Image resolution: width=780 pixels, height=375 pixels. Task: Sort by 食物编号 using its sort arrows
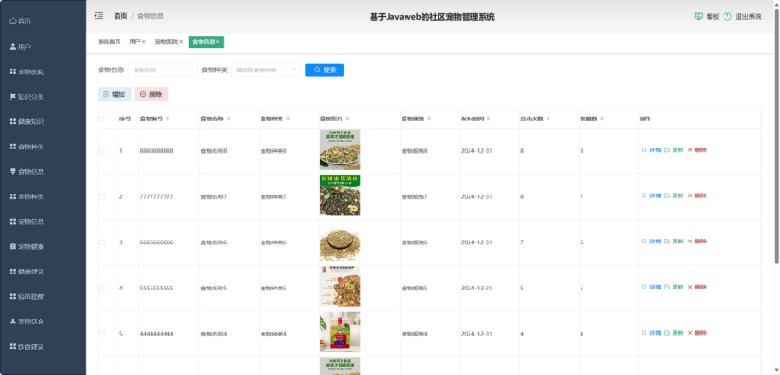(x=167, y=118)
